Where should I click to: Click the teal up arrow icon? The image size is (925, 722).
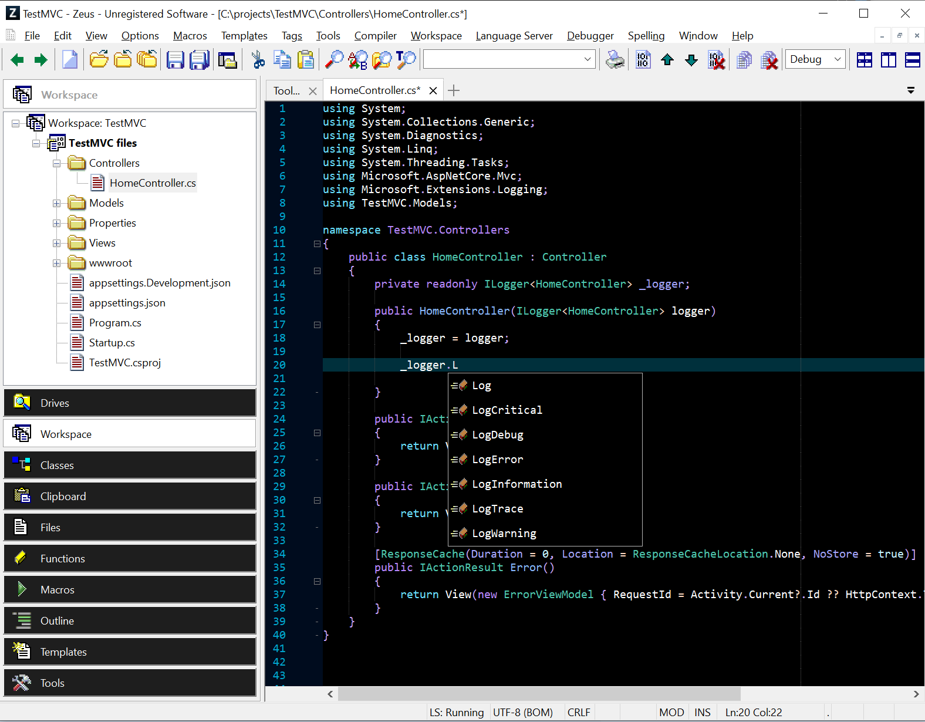click(x=667, y=60)
